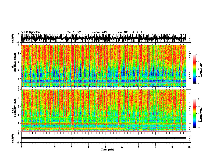Click the time axis tick label "4"
The width and height of the screenshot is (213, 165).
pyautogui.click(x=88, y=147)
